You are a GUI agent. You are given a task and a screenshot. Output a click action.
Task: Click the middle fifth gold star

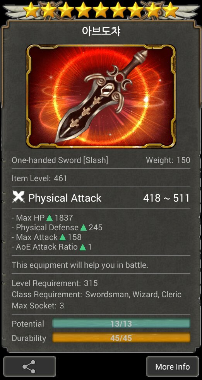(x=101, y=10)
